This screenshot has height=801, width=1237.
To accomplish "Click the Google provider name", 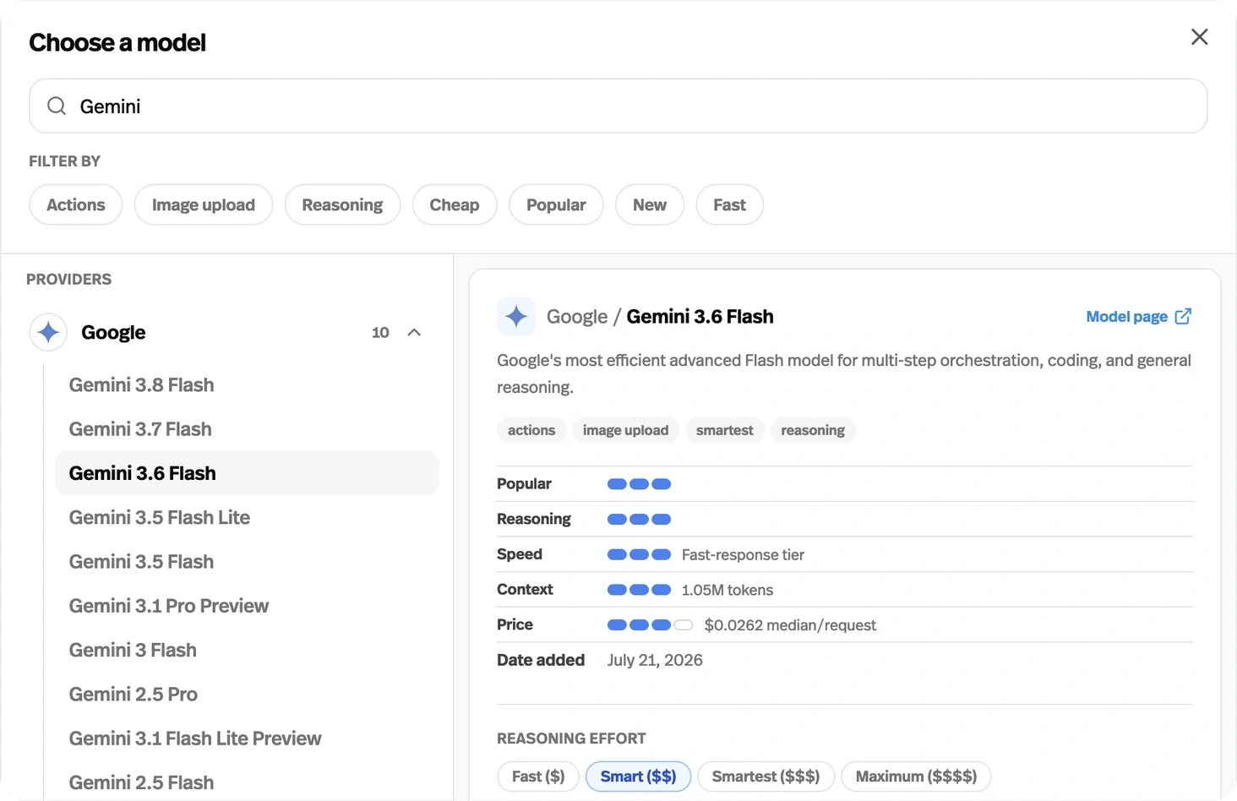I will pos(113,332).
